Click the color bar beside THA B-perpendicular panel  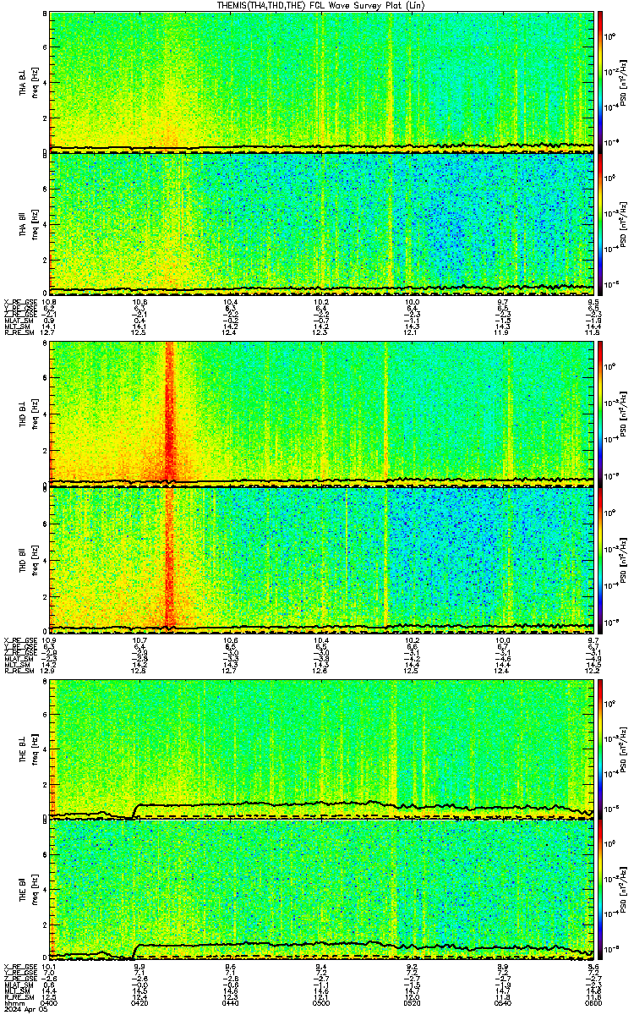point(601,81)
